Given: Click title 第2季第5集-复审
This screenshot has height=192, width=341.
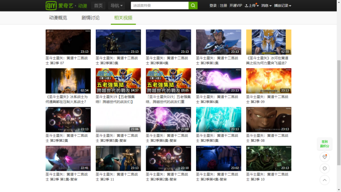Looking at the screenshot, I should tap(117, 138).
